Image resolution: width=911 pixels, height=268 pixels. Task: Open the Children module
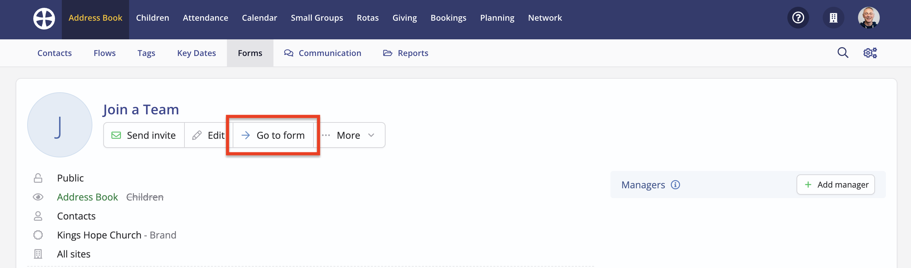coord(153,18)
